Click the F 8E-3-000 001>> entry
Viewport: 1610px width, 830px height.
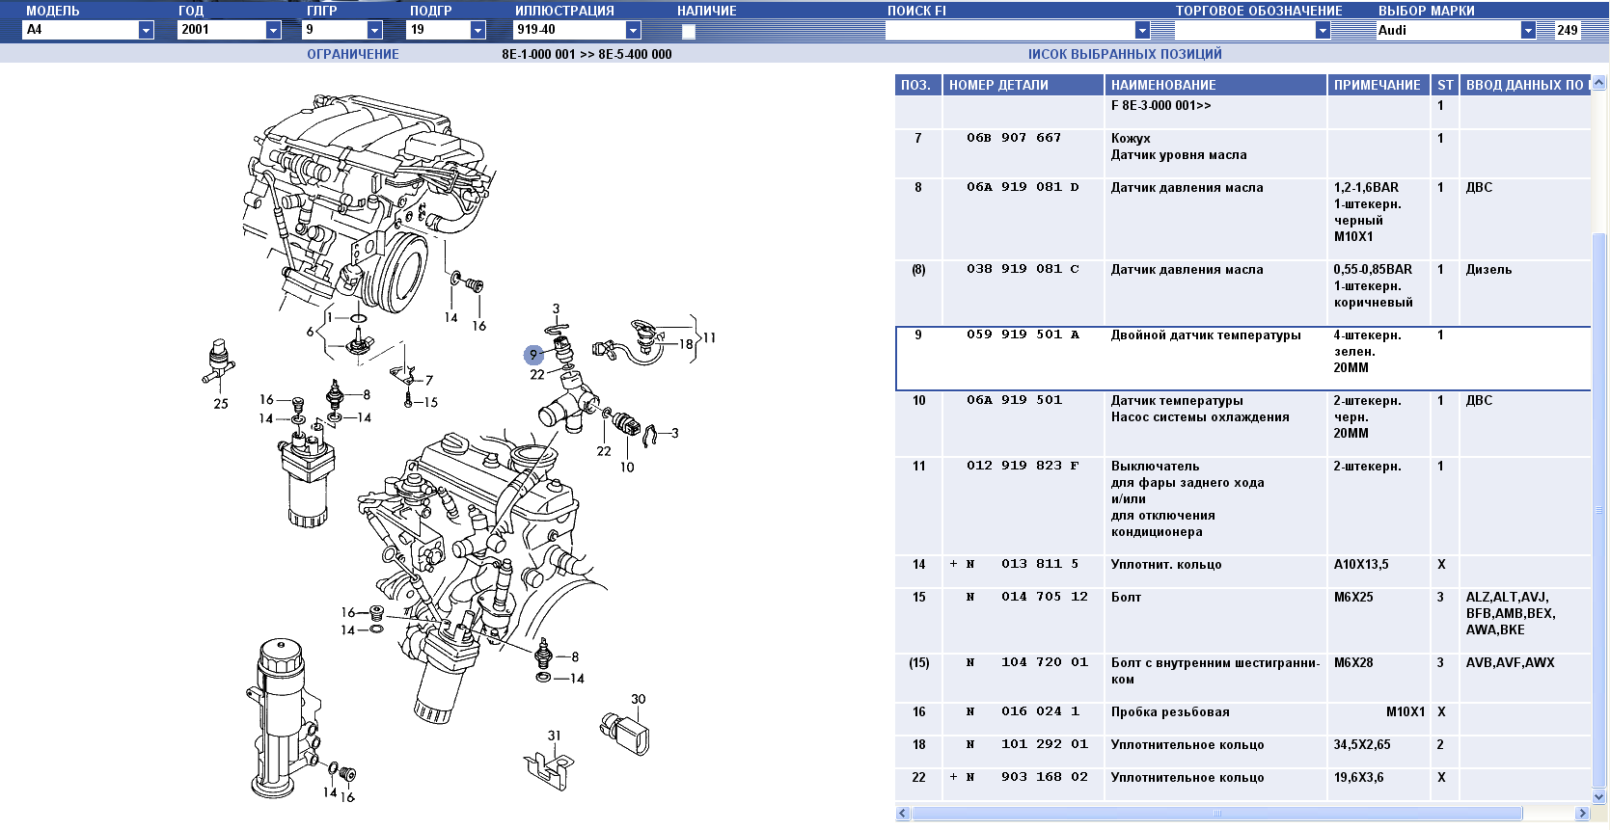coord(1160,106)
